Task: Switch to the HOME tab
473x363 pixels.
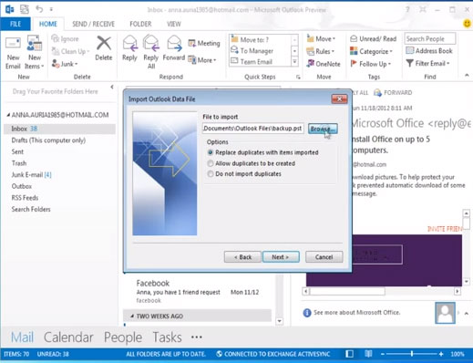Action: point(48,24)
